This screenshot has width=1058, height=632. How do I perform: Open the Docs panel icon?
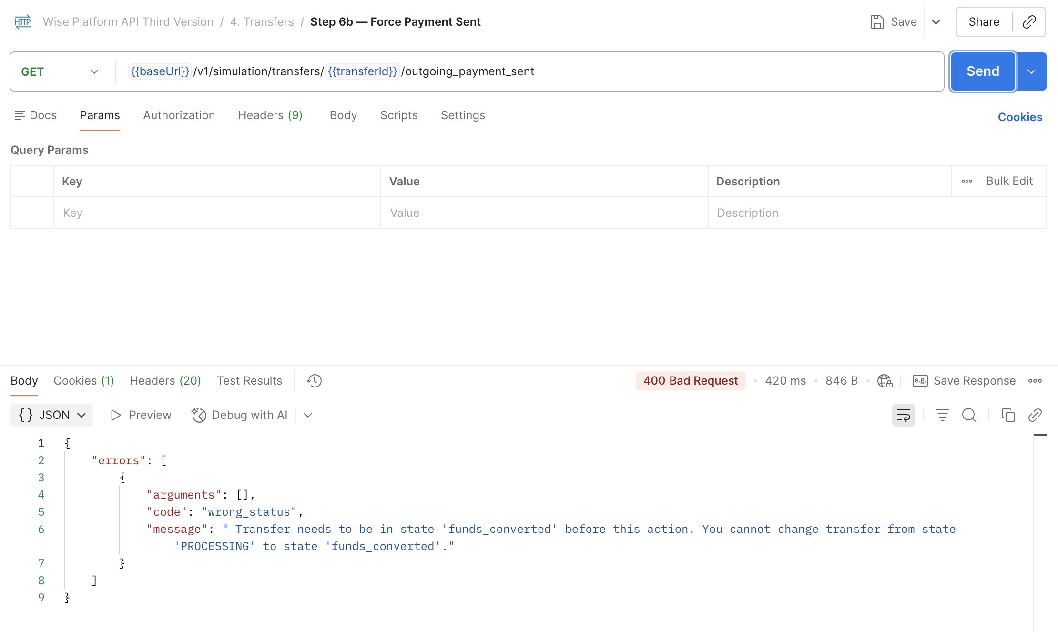(20, 115)
